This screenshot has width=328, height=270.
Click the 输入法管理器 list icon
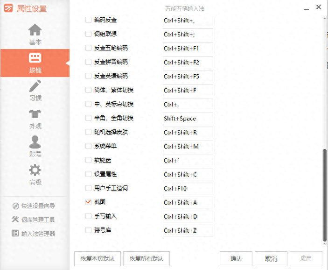[x=15, y=233]
